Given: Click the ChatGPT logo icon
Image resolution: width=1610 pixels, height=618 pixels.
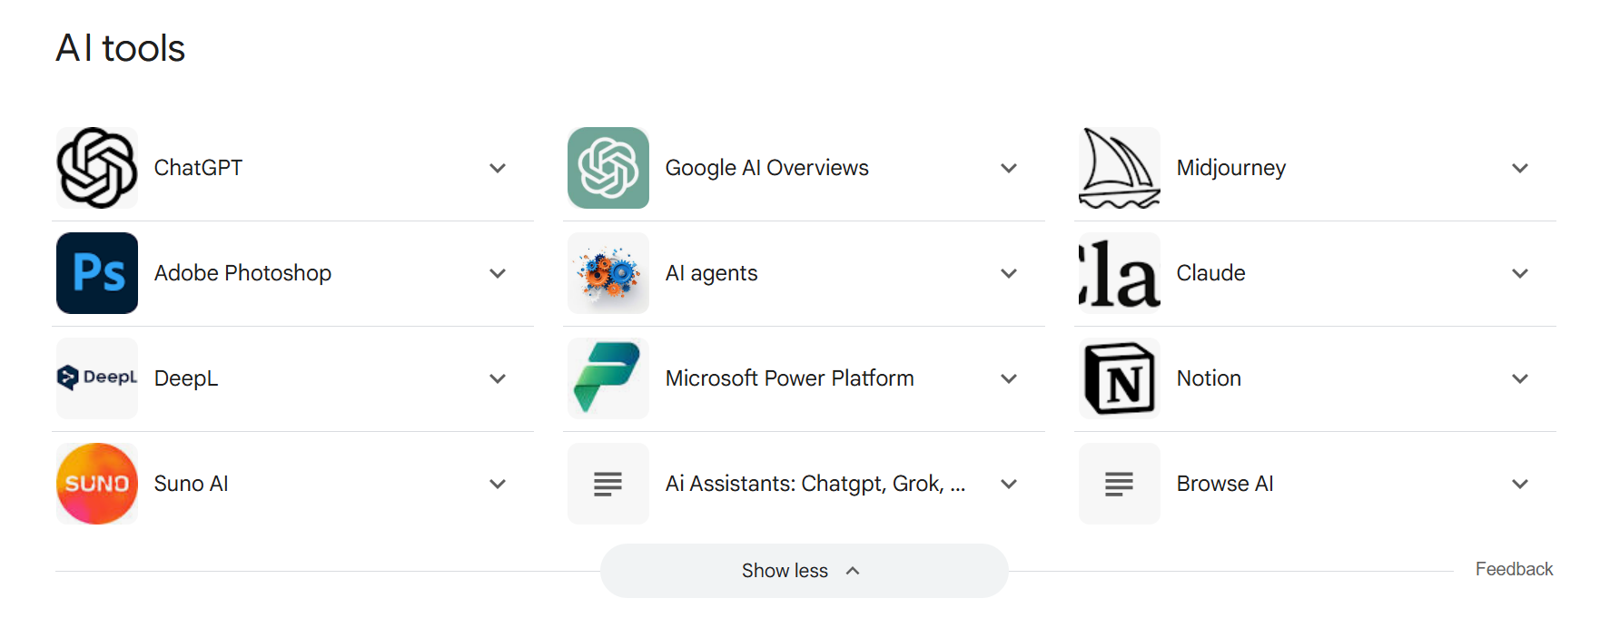Looking at the screenshot, I should 96,168.
